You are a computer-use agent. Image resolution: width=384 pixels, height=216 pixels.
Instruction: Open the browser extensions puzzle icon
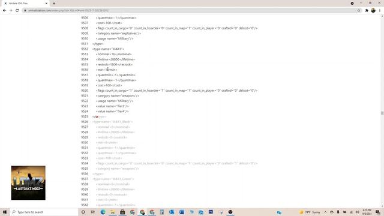click(x=367, y=11)
